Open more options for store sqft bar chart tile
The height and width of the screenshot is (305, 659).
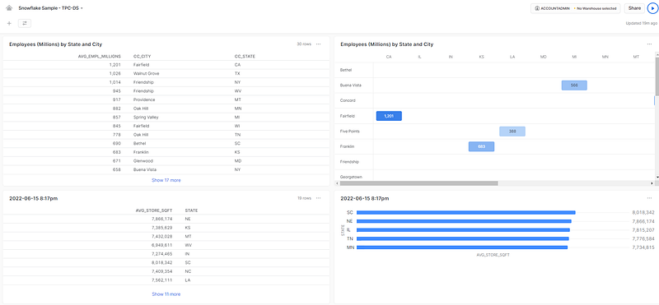(x=650, y=198)
